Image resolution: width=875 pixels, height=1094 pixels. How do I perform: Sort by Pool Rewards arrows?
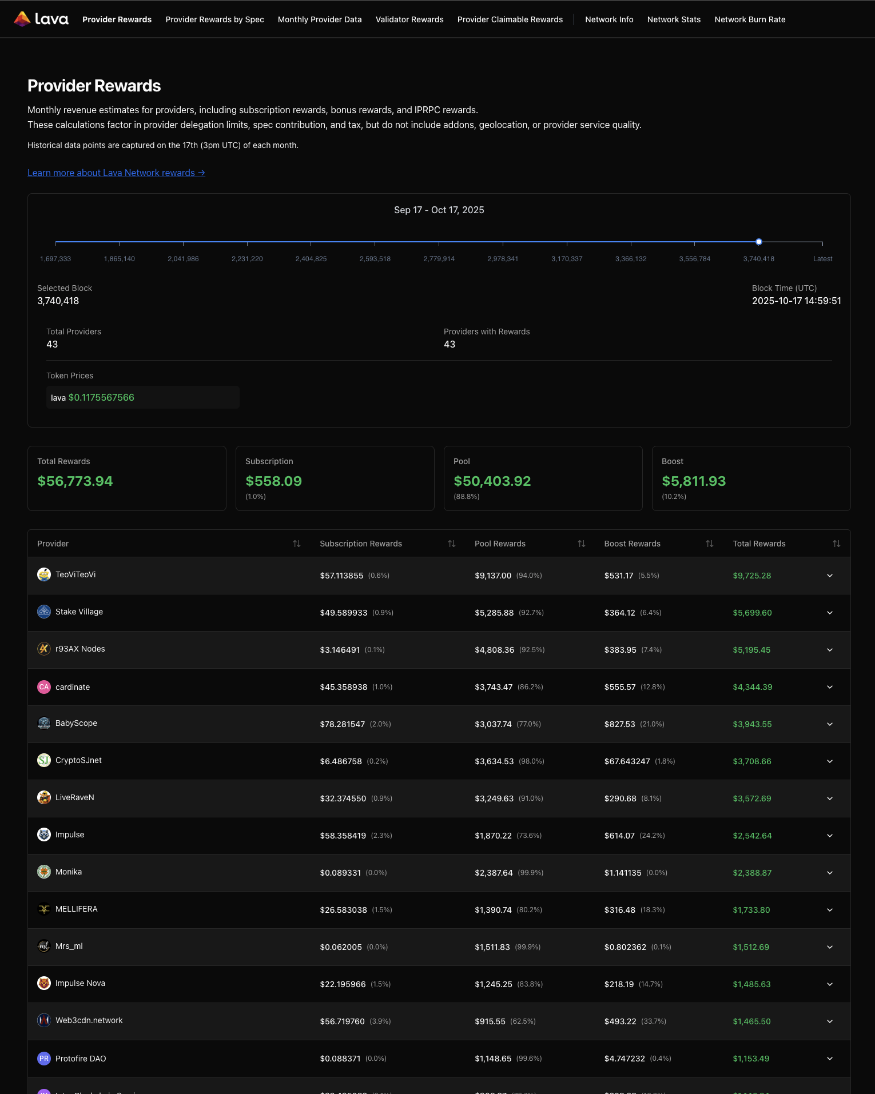pyautogui.click(x=582, y=544)
